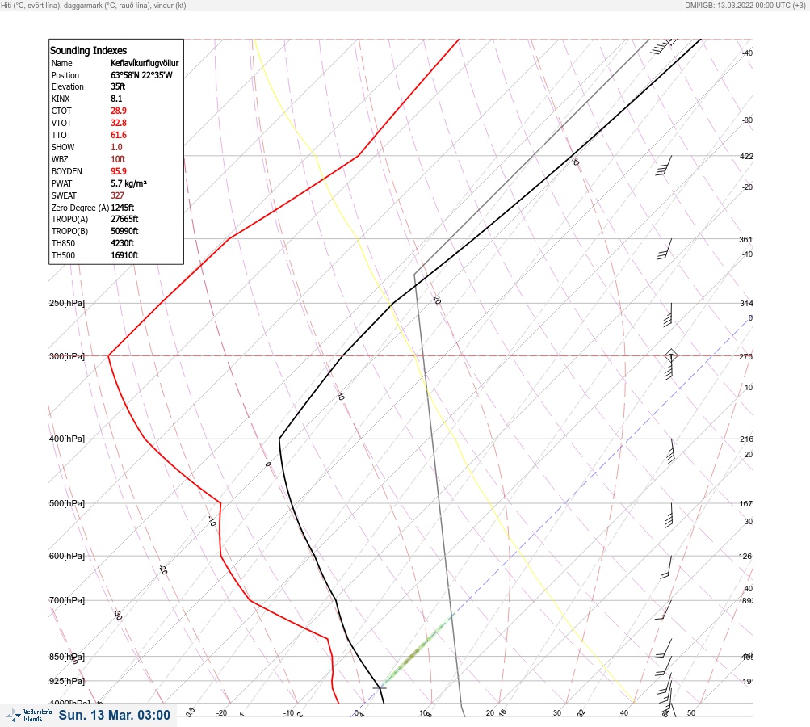Click the Elevation value 35ft
This screenshot has width=810, height=727.
[x=118, y=86]
